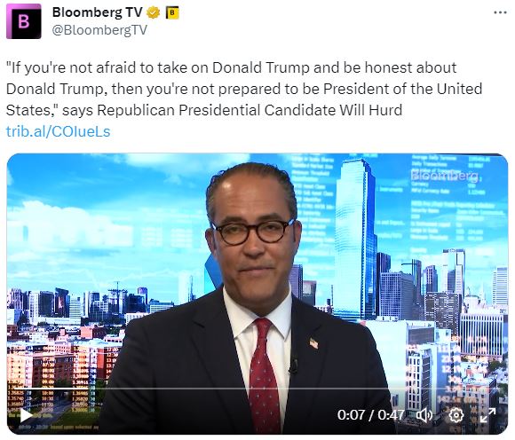Screen dimensions: 515x440
Task: Click the Bloomberg affiliate badge icon
Action: coord(172,12)
